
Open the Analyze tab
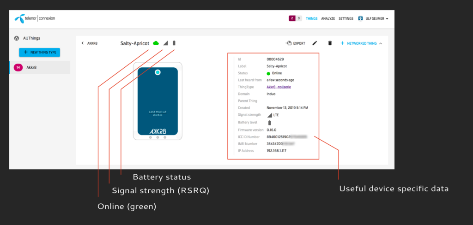point(328,18)
